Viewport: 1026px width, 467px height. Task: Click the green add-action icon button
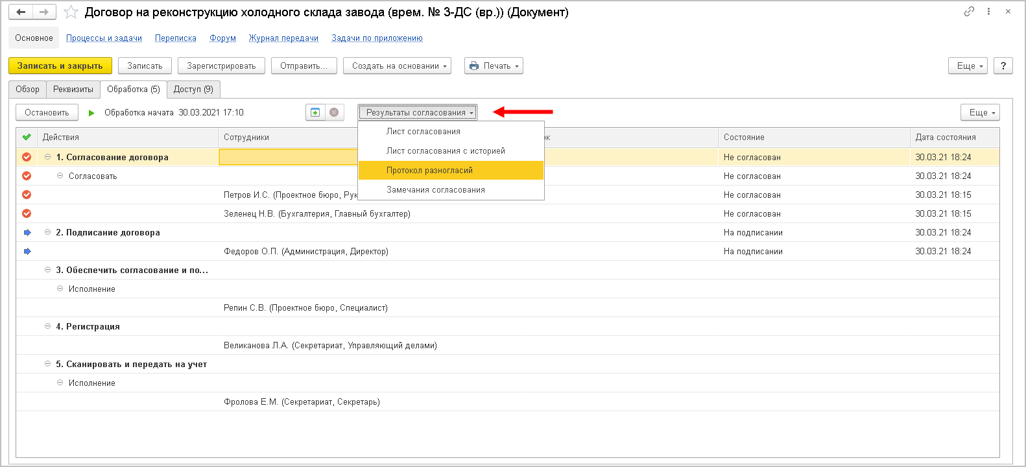pos(315,112)
